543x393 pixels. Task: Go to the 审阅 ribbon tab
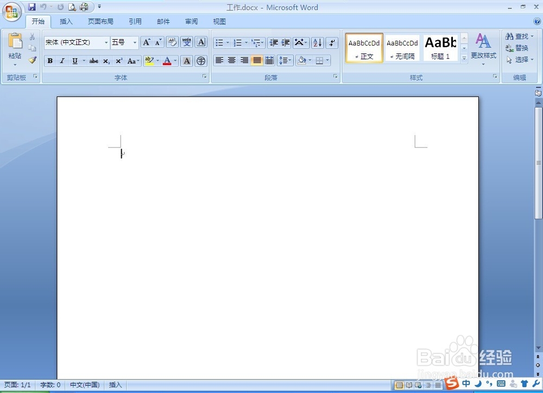click(191, 22)
